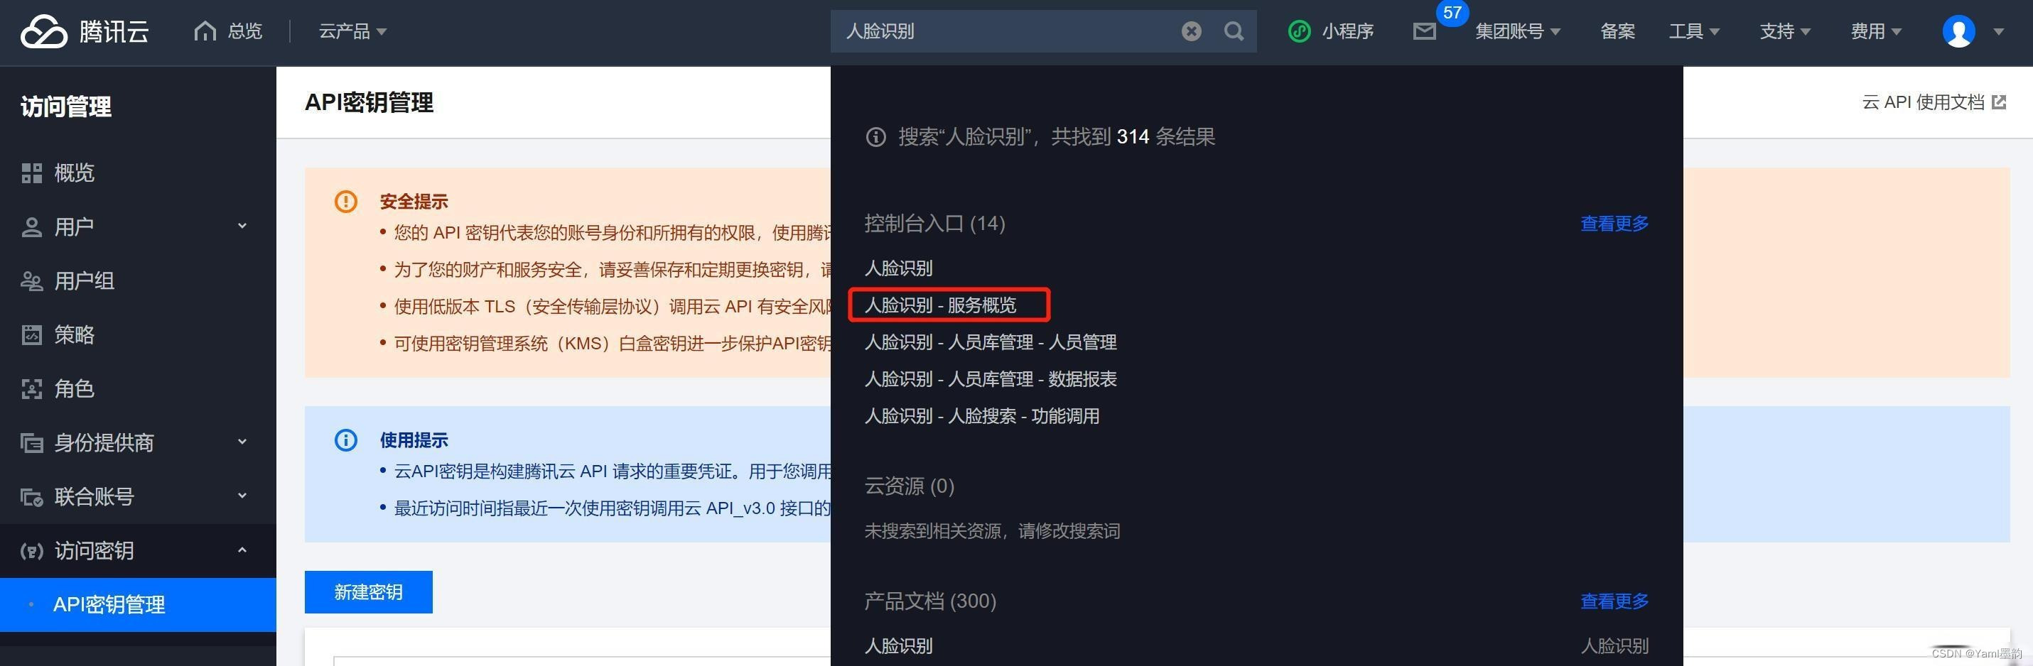Open the 集团账号 dropdown

point(1517,31)
